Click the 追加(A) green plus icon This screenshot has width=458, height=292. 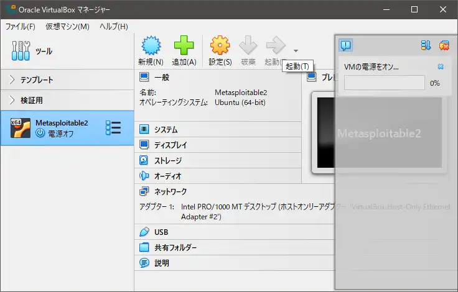tap(184, 46)
